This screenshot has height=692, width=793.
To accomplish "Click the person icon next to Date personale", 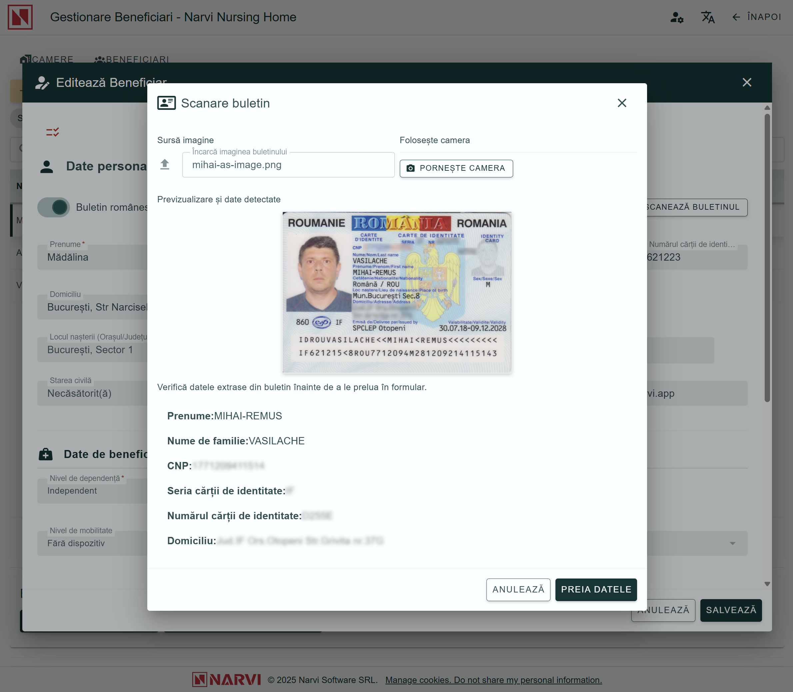I will [46, 166].
